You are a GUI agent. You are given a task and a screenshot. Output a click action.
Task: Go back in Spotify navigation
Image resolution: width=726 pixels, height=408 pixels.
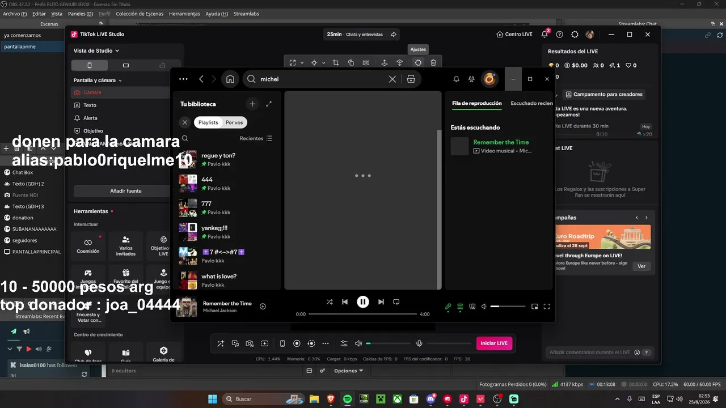coord(201,79)
